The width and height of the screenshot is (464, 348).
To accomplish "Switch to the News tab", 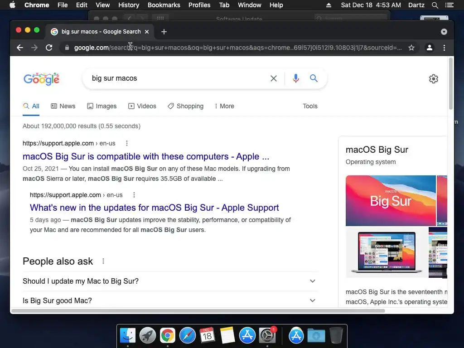I will pyautogui.click(x=63, y=106).
